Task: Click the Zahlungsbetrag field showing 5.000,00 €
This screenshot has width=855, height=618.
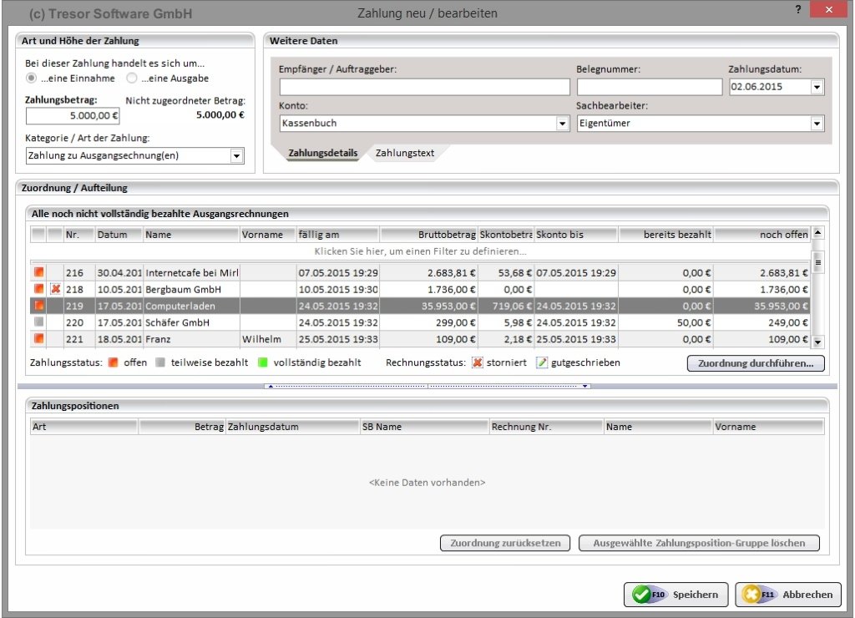Action: (x=73, y=115)
